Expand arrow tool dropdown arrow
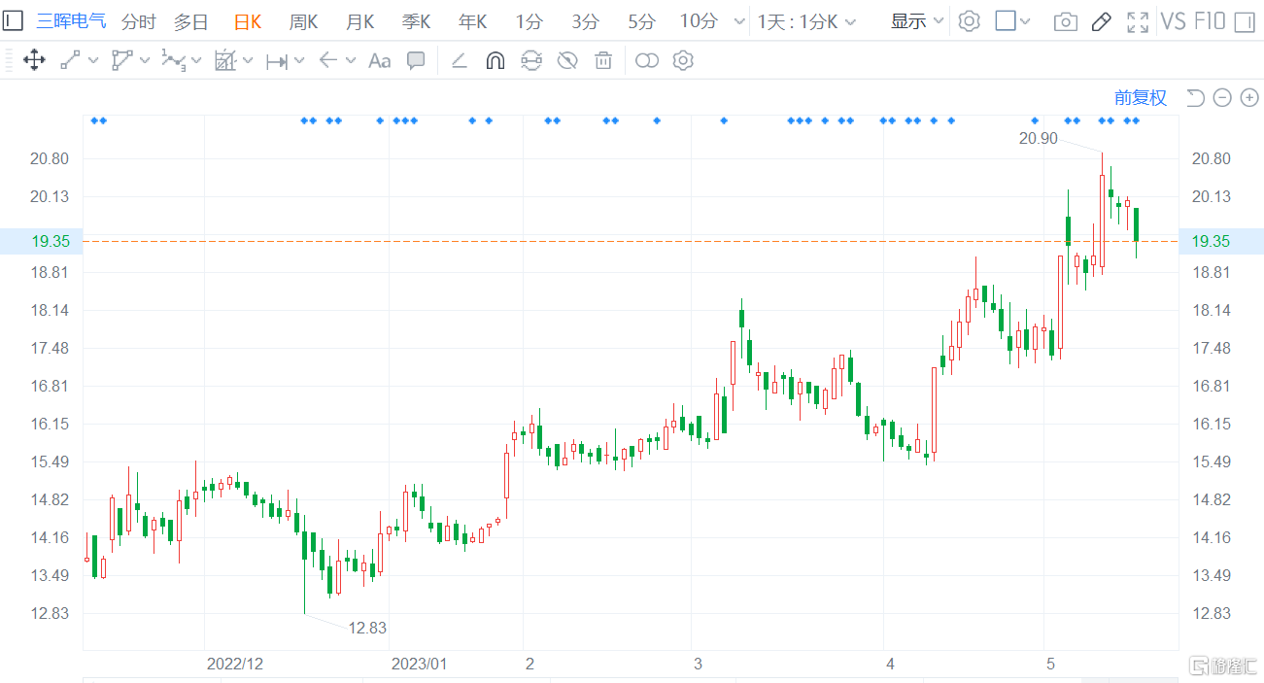1264x683 pixels. (x=350, y=61)
